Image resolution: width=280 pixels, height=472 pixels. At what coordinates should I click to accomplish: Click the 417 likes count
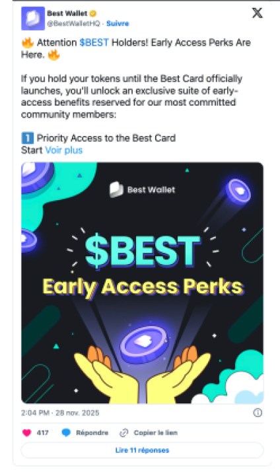coord(42,433)
